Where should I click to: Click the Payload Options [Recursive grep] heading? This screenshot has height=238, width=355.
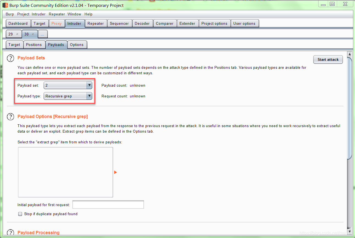pos(53,117)
